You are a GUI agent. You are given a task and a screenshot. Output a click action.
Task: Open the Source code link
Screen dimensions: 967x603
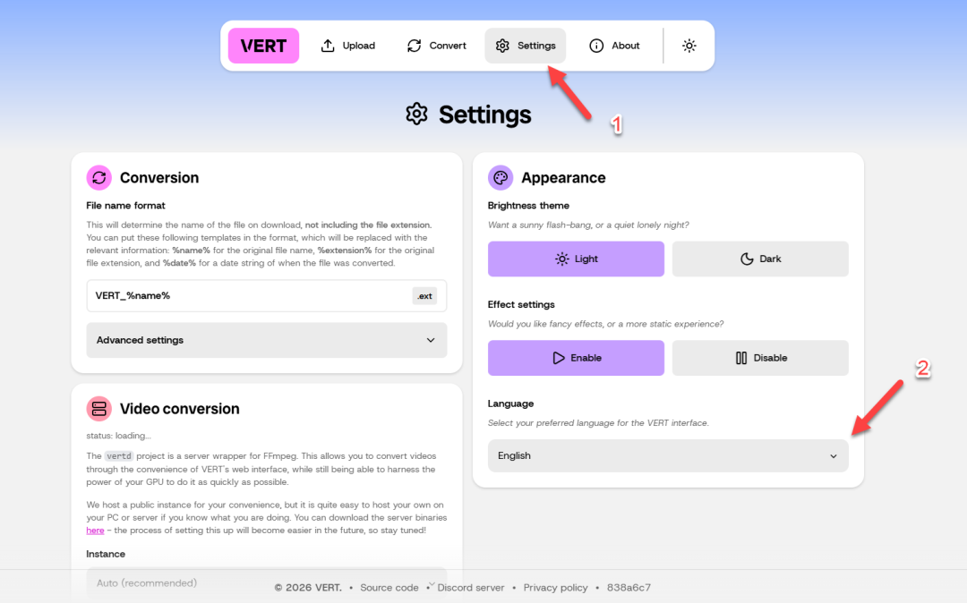389,588
